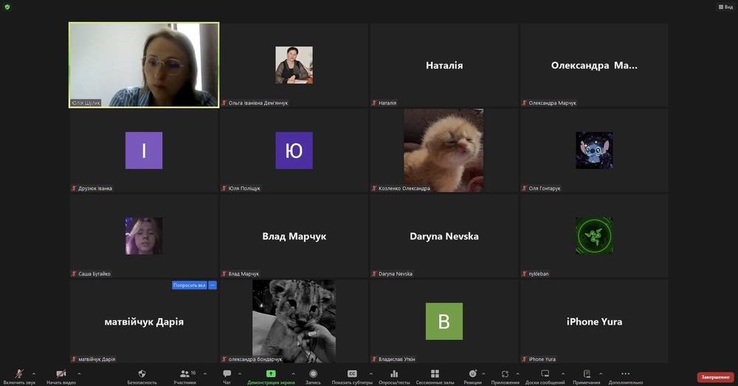Image resolution: width=738 pixels, height=386 pixels.
Task: Expand arrow next to Участники
Action: (x=204, y=373)
